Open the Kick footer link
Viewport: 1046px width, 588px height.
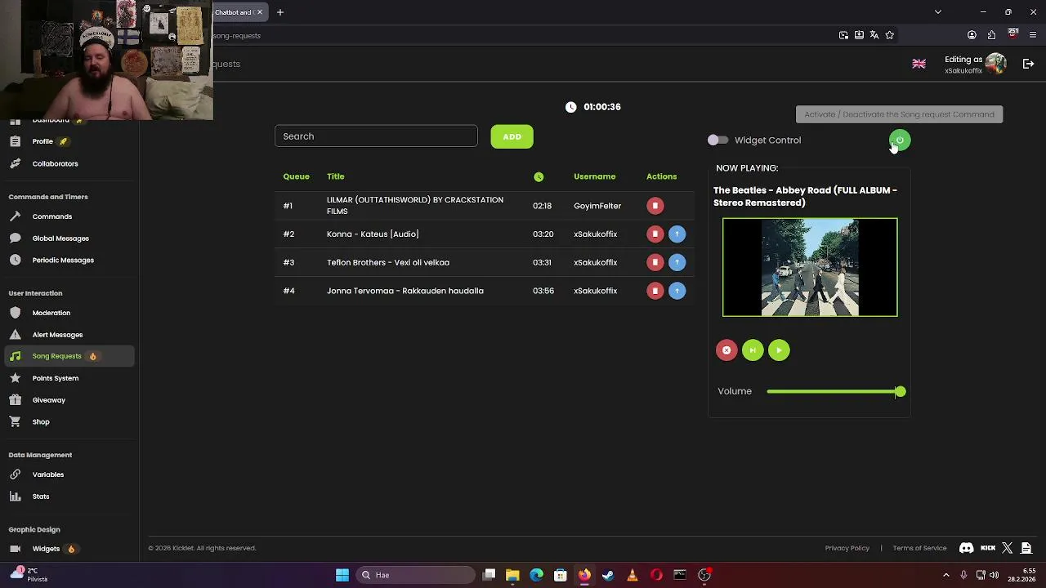coord(988,548)
